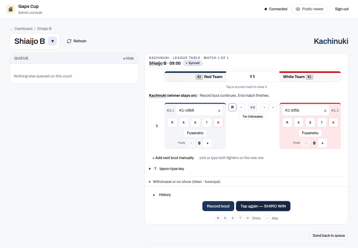Score Do (D) for the red fighter
This screenshot has height=248, width=358.
tap(195, 122)
